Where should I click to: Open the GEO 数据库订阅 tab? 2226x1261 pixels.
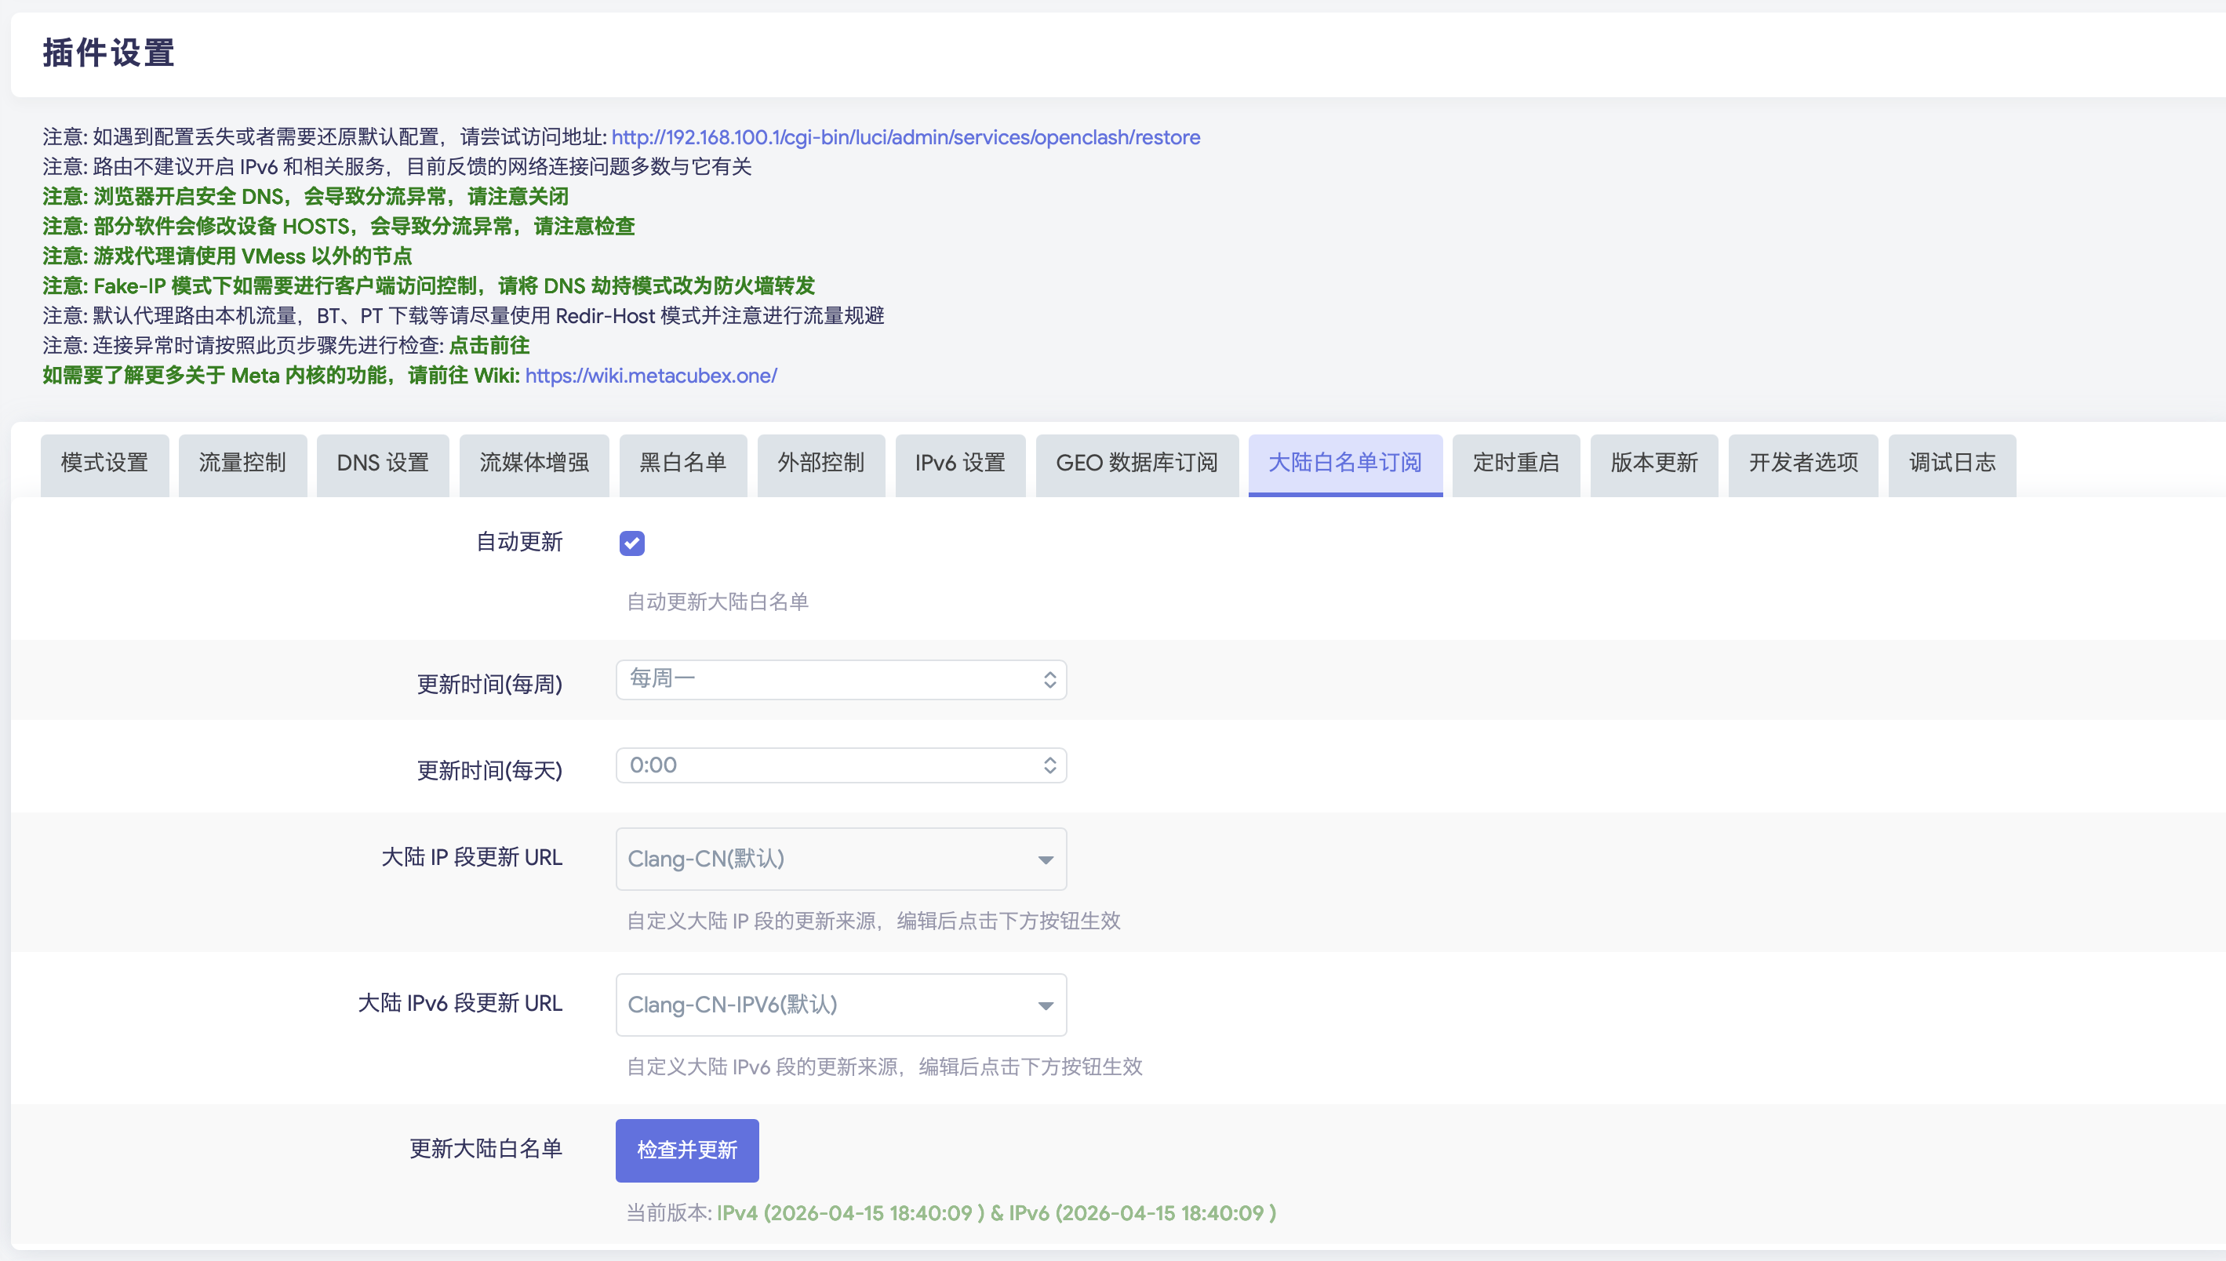coord(1137,464)
